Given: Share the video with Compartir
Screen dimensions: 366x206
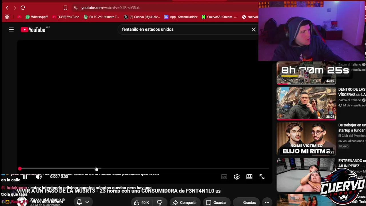Looking at the screenshot, I should point(185,203).
